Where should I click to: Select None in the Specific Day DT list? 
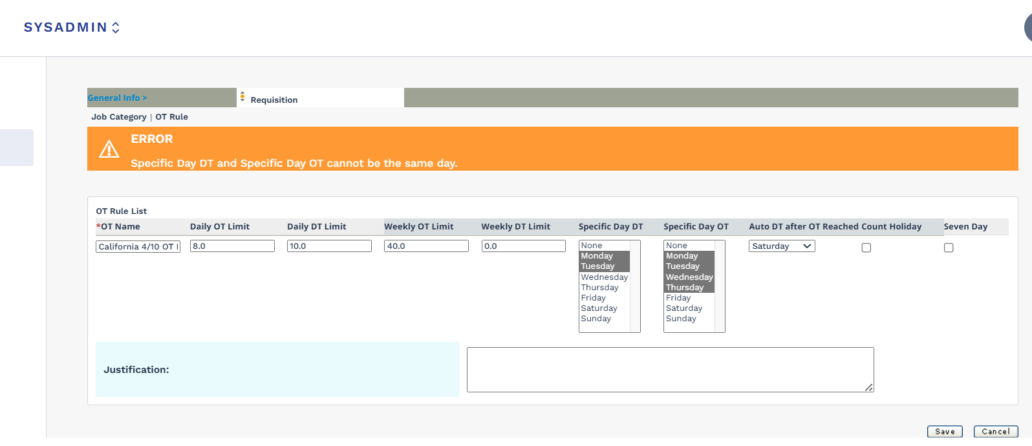(x=605, y=246)
